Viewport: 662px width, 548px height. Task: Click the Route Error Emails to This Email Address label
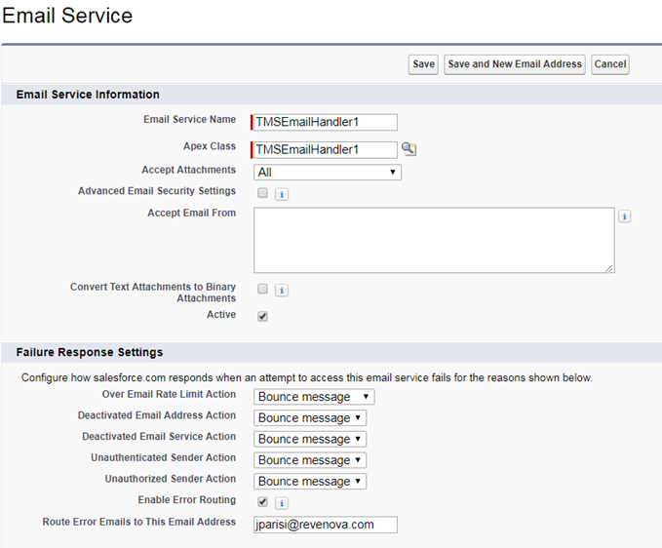[x=138, y=522]
